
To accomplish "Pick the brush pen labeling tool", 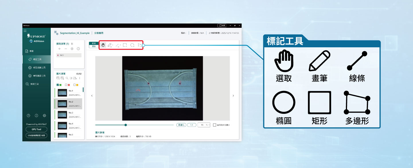I will click(110, 45).
